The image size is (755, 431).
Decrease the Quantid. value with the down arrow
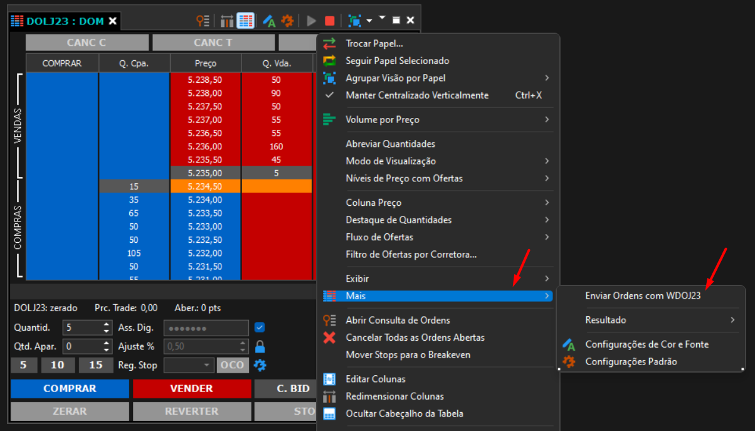[x=106, y=331]
